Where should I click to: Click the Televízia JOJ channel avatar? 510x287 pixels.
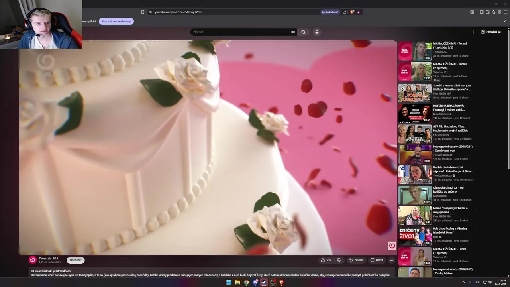33,260
